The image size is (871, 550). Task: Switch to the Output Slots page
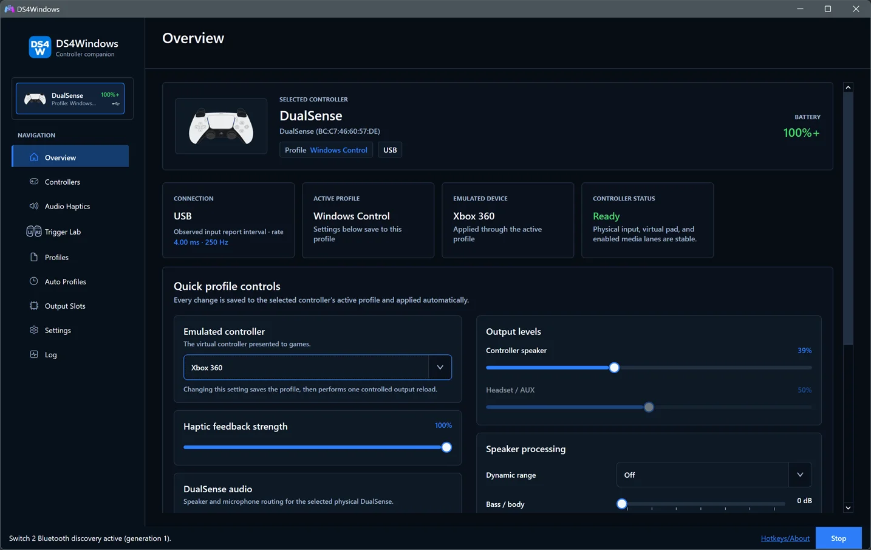(x=70, y=306)
